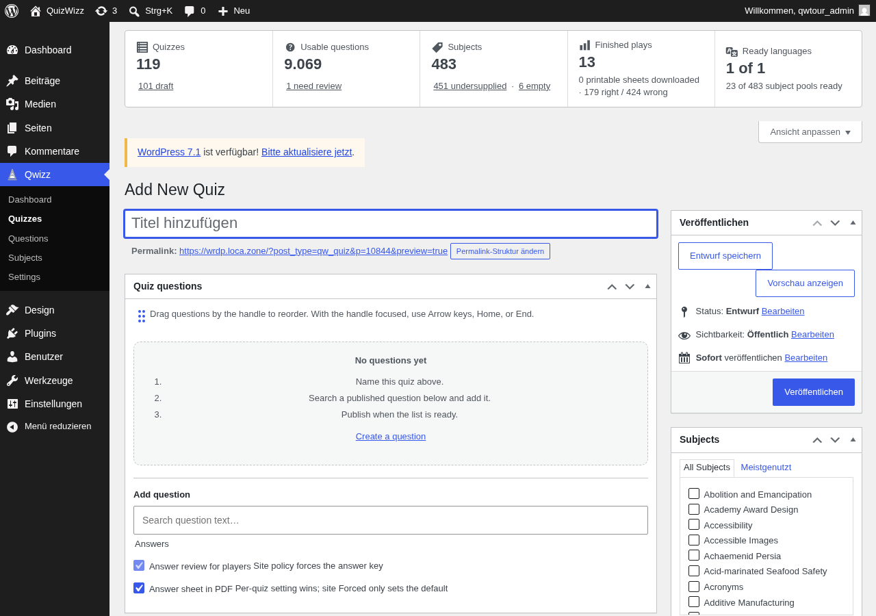Switch to the Meistgenutzt tab
Image resolution: width=876 pixels, height=616 pixels.
(x=766, y=467)
